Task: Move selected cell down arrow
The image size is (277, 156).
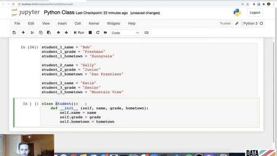Action: click(66, 32)
